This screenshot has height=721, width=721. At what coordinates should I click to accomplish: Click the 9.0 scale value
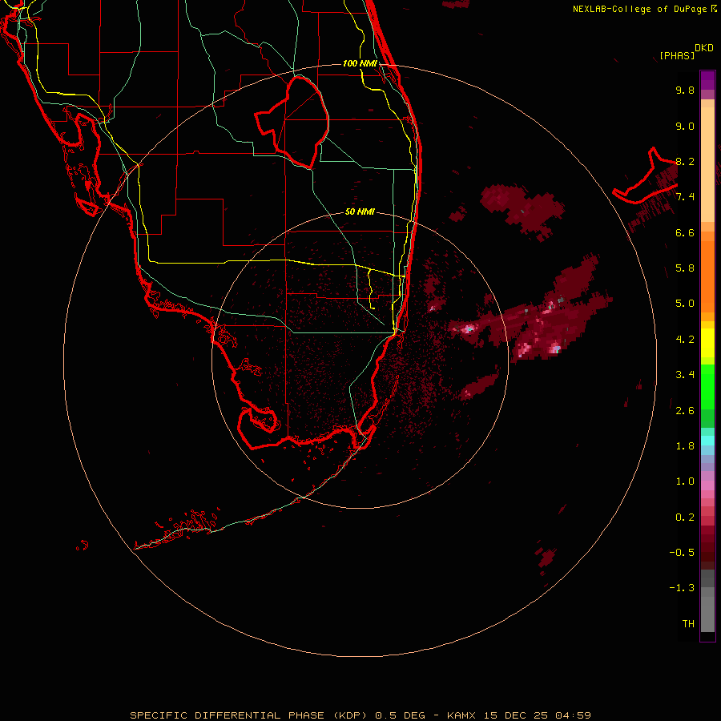(x=685, y=126)
